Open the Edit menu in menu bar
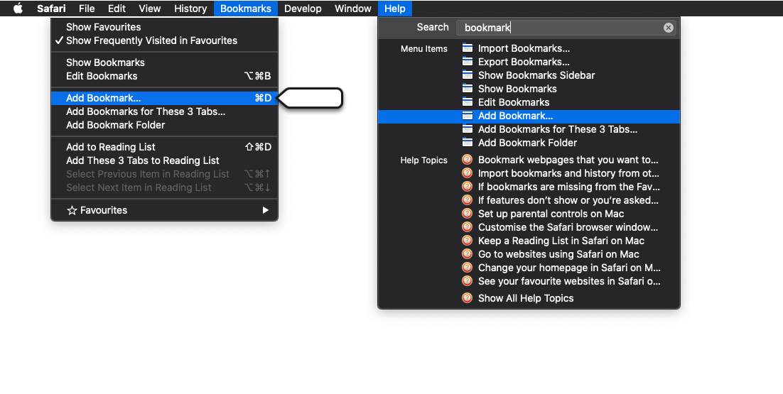783x394 pixels. pyautogui.click(x=117, y=9)
